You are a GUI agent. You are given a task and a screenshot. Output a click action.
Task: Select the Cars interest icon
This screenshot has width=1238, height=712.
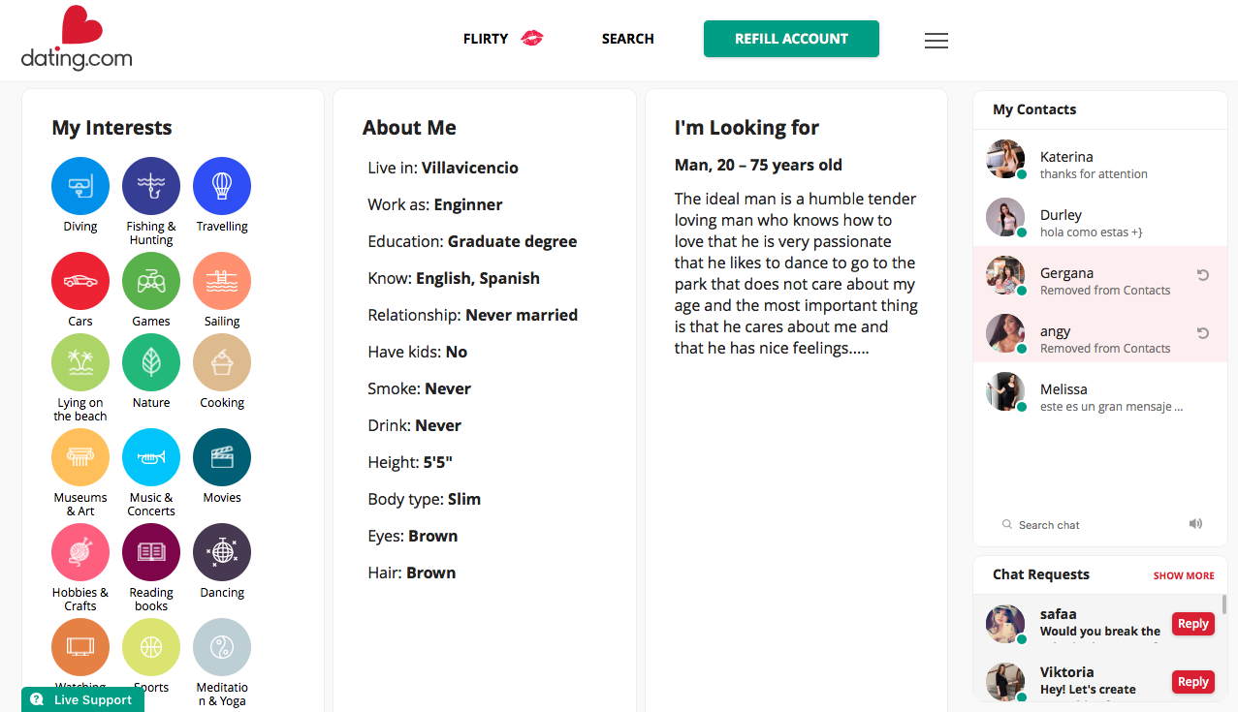point(80,280)
